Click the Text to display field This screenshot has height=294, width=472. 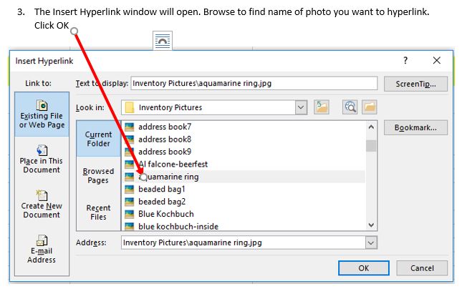pyautogui.click(x=253, y=83)
